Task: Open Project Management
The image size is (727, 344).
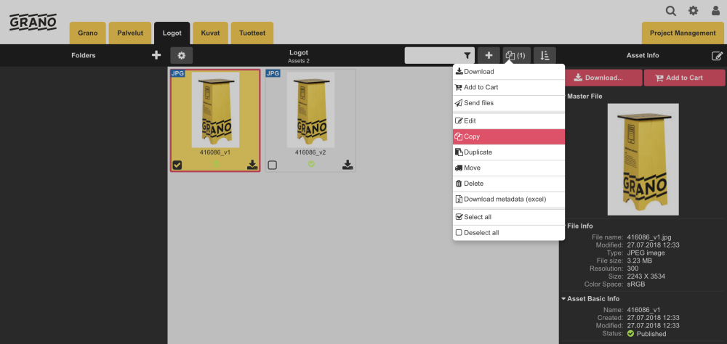Action: [x=683, y=33]
